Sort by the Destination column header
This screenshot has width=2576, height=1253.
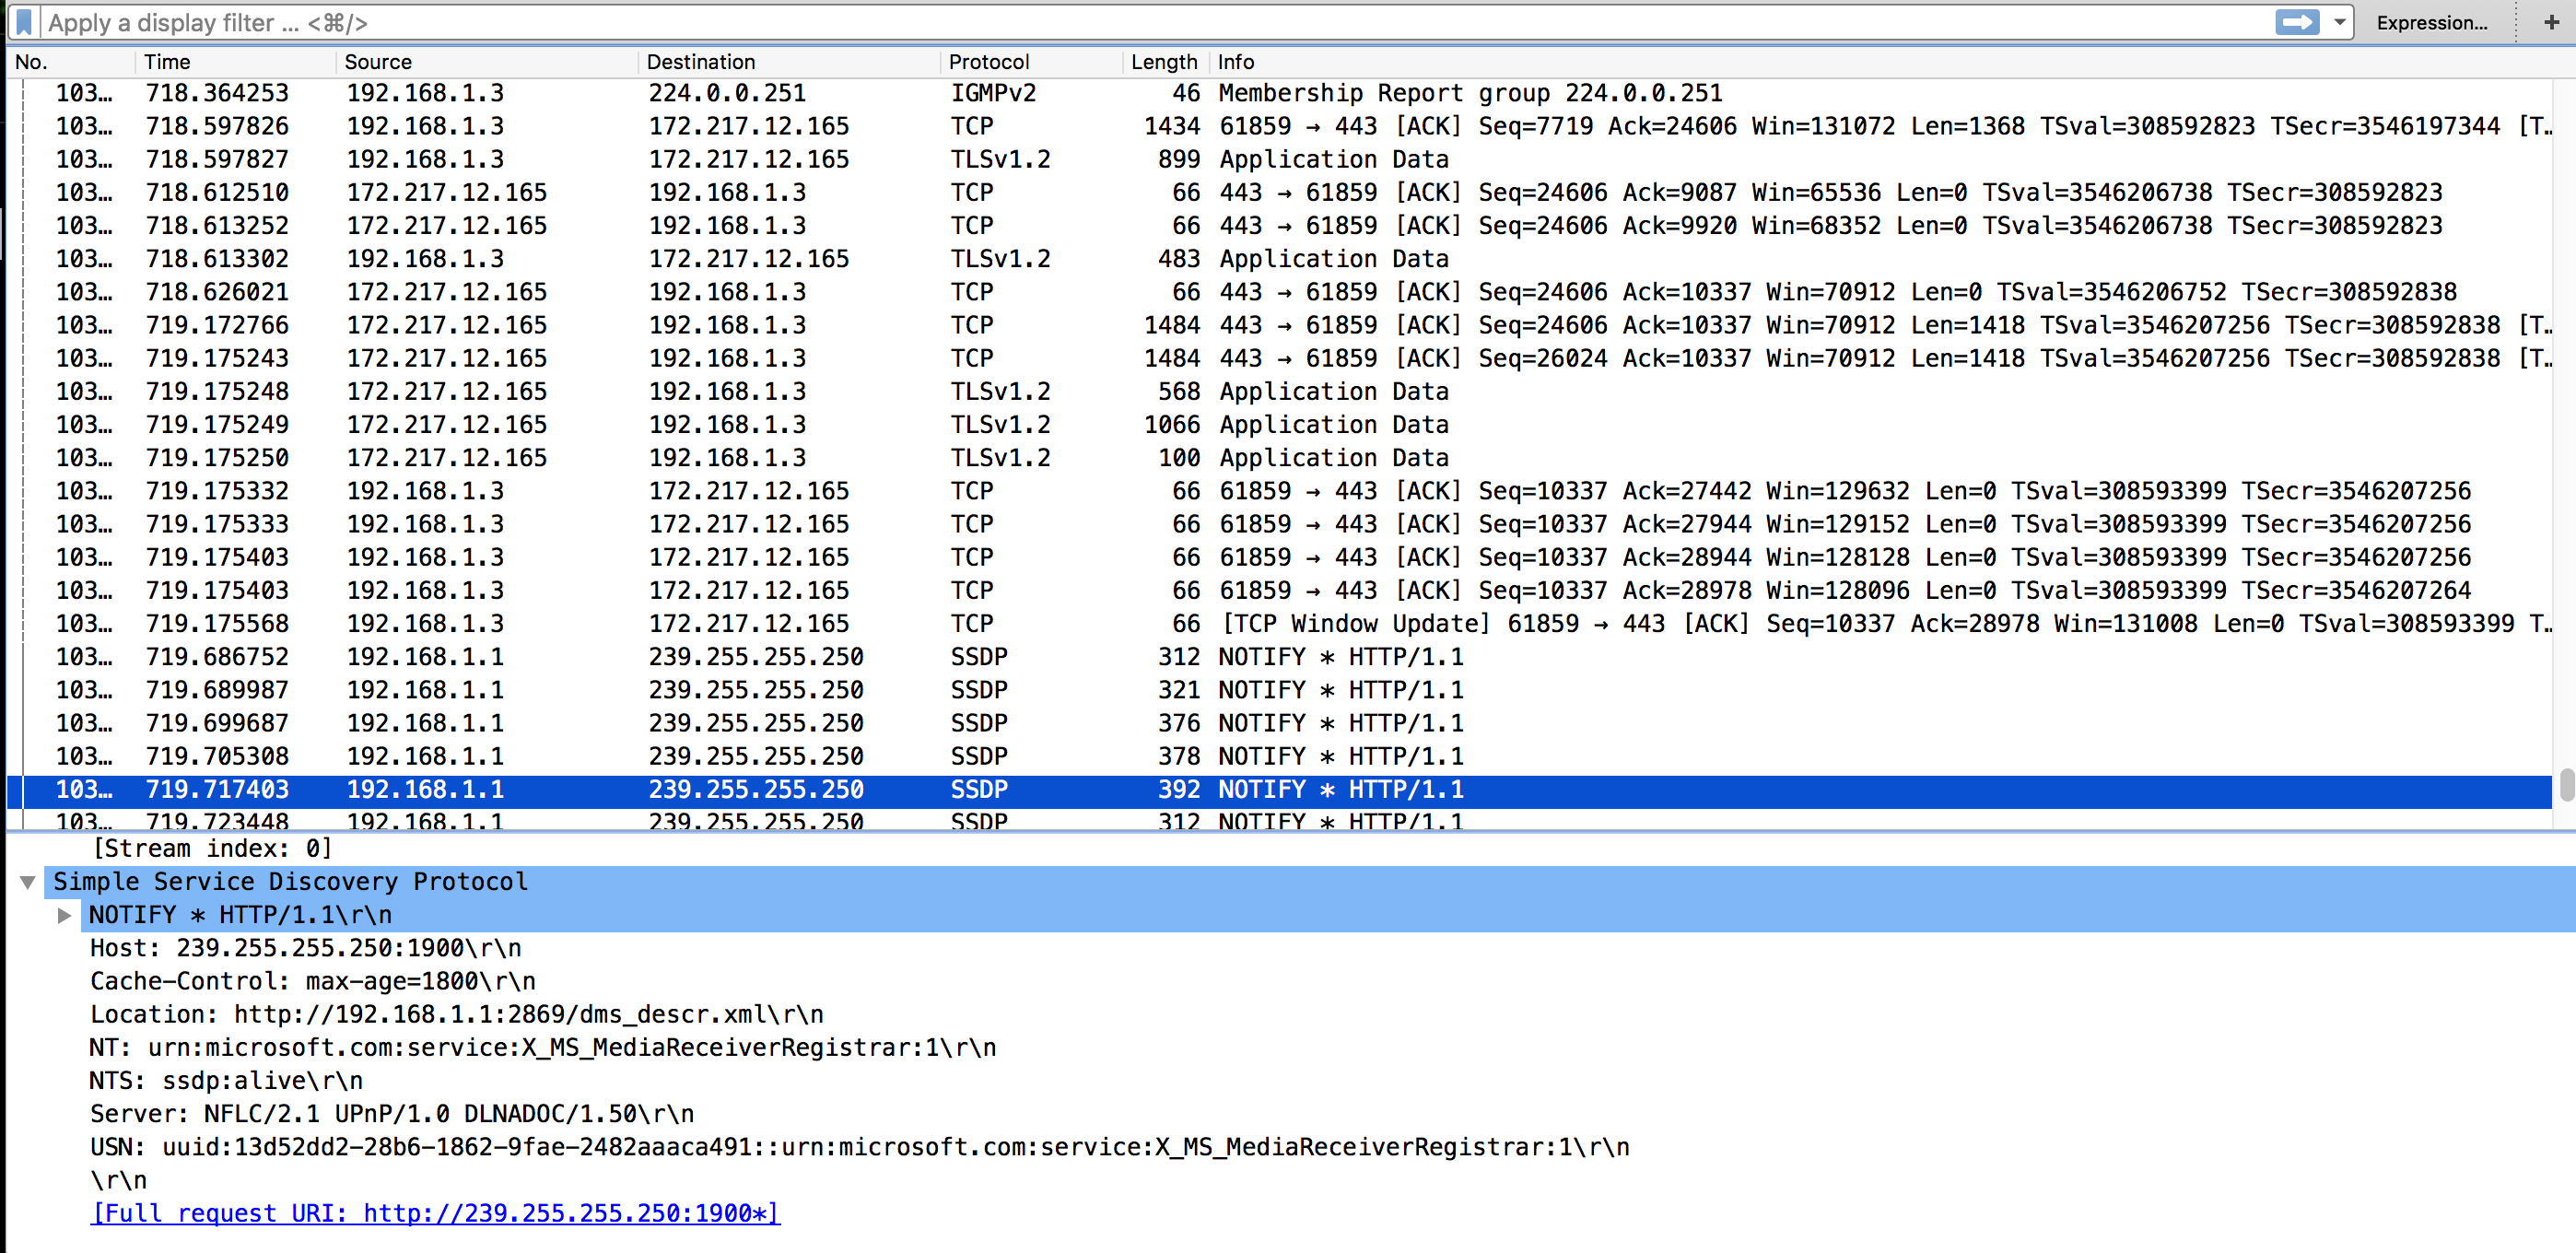coord(700,62)
